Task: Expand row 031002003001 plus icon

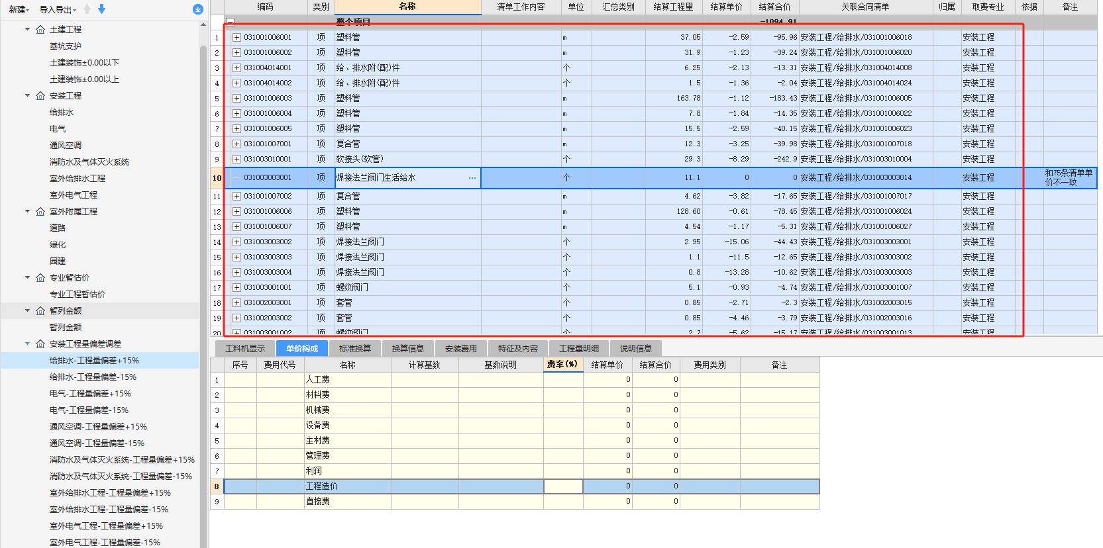Action: tap(236, 302)
